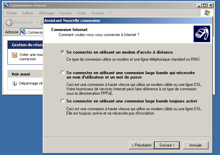Click the Dépannage réseau info icon
220x155 pixels.
coord(15,83)
